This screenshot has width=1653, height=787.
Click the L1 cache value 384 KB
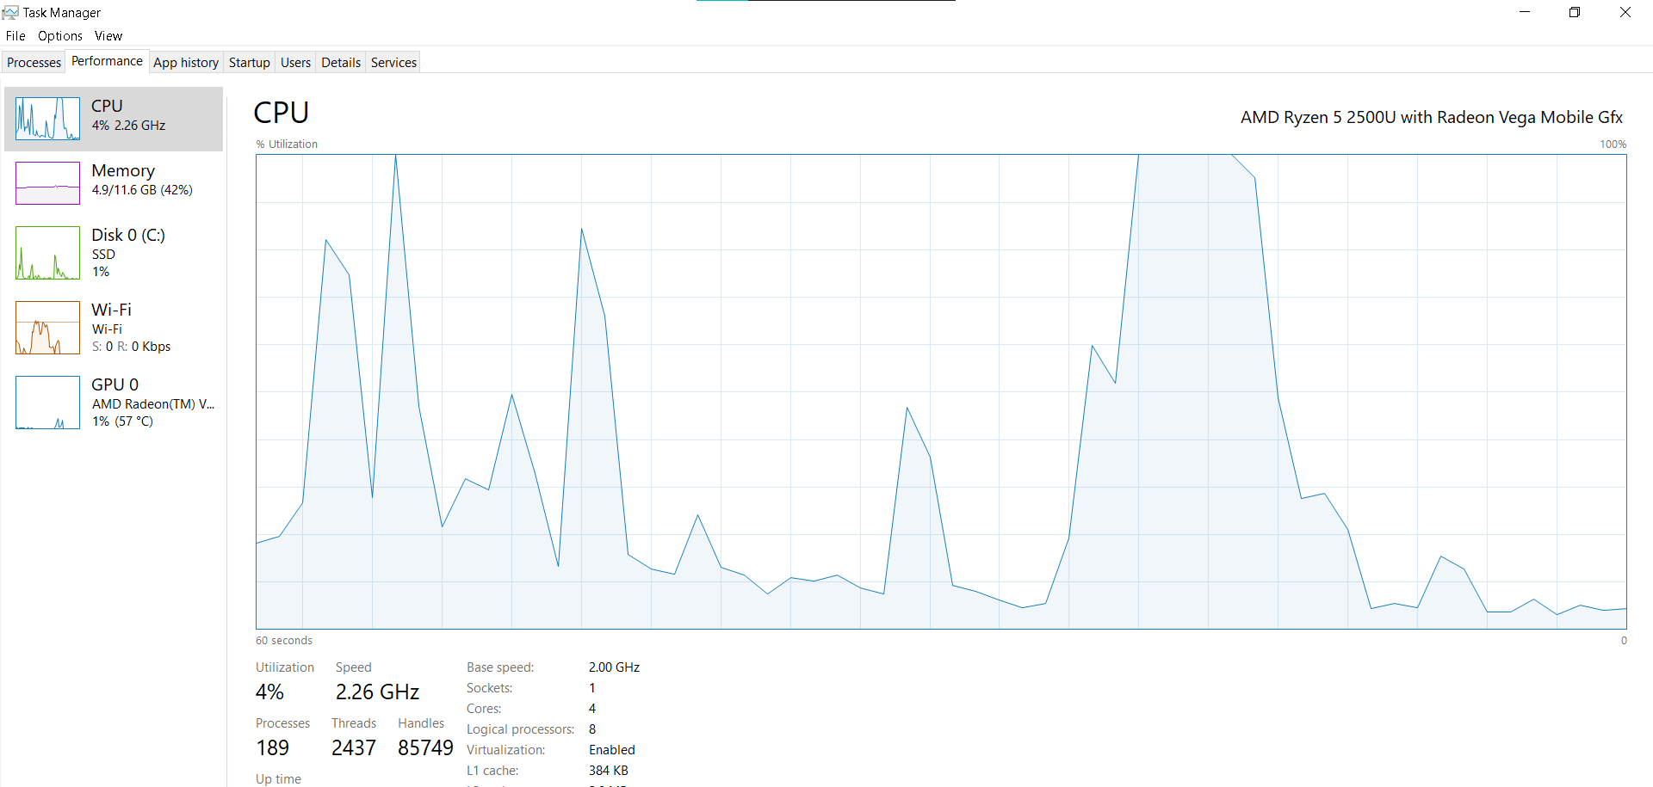(609, 771)
